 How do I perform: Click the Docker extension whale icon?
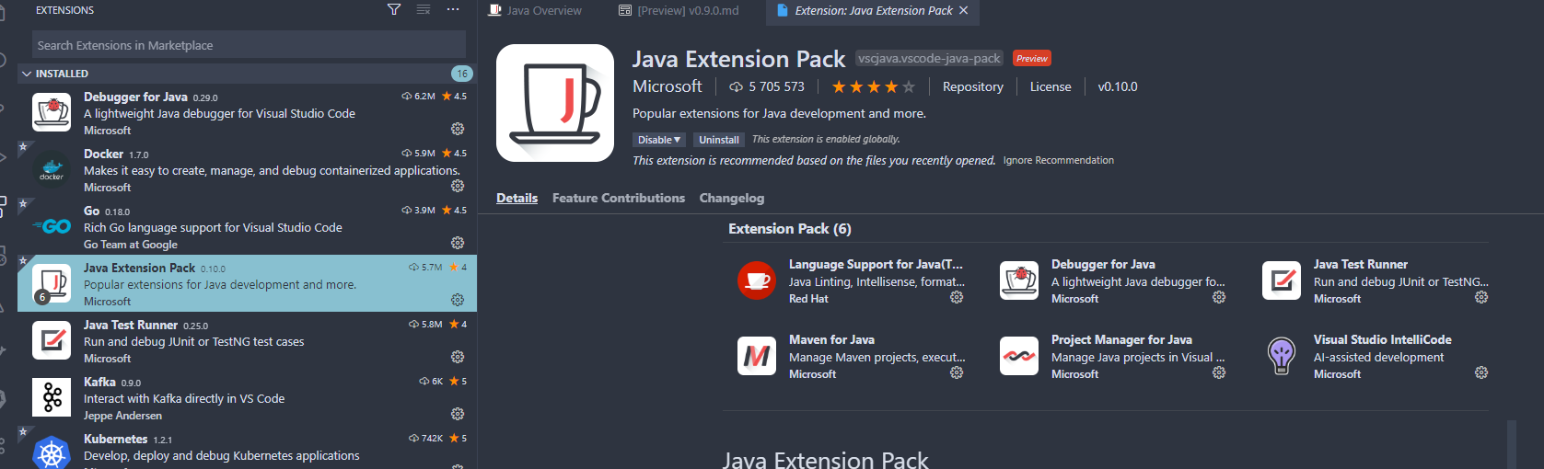click(x=52, y=169)
